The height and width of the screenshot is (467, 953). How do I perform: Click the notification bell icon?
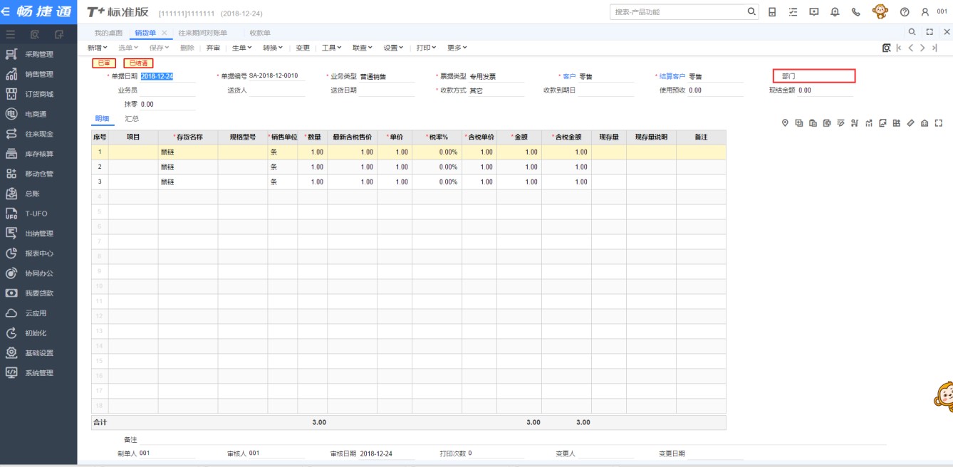click(835, 12)
